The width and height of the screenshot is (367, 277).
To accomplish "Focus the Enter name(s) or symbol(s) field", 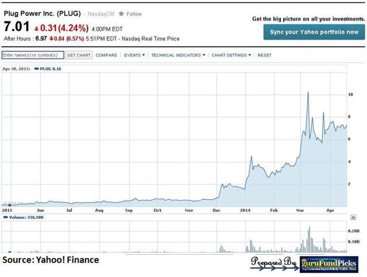I will click(33, 55).
